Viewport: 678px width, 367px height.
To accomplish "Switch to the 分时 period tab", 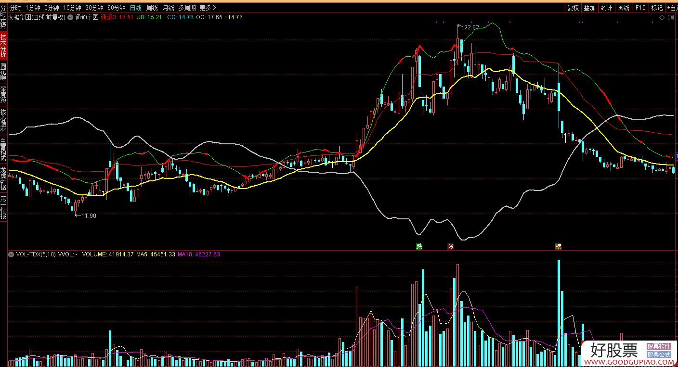I will [15, 8].
